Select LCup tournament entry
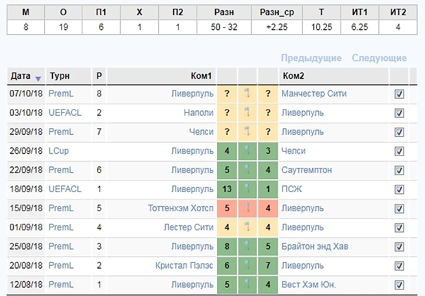Screen dimensions: 425x296 coord(58,151)
